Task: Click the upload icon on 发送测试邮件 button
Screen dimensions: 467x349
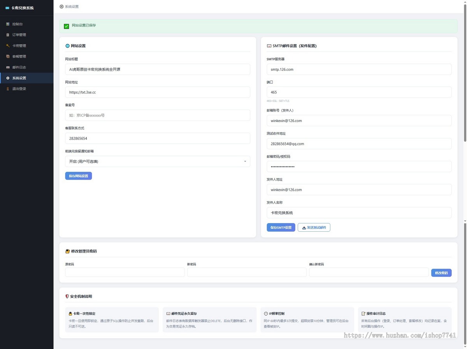Action: pos(304,228)
